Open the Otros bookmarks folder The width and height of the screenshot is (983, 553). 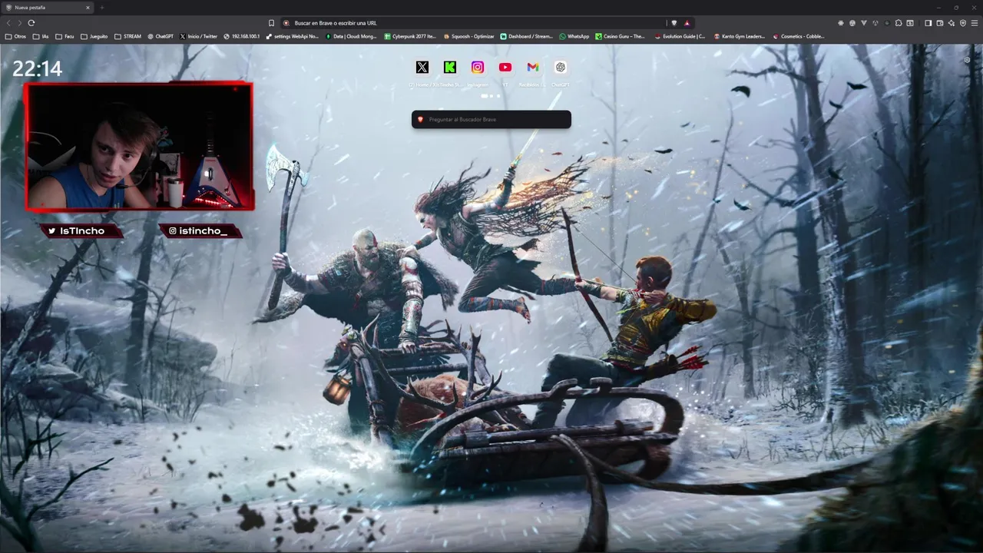(15, 36)
